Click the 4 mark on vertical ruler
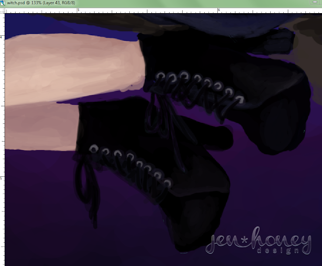Screen dimensions: 322x266 tap(1, 37)
